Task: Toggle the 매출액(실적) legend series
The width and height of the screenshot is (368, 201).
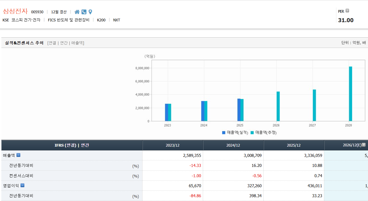Action: 235,133
